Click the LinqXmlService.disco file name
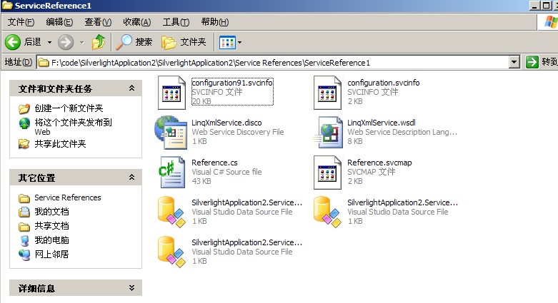 pos(226,123)
